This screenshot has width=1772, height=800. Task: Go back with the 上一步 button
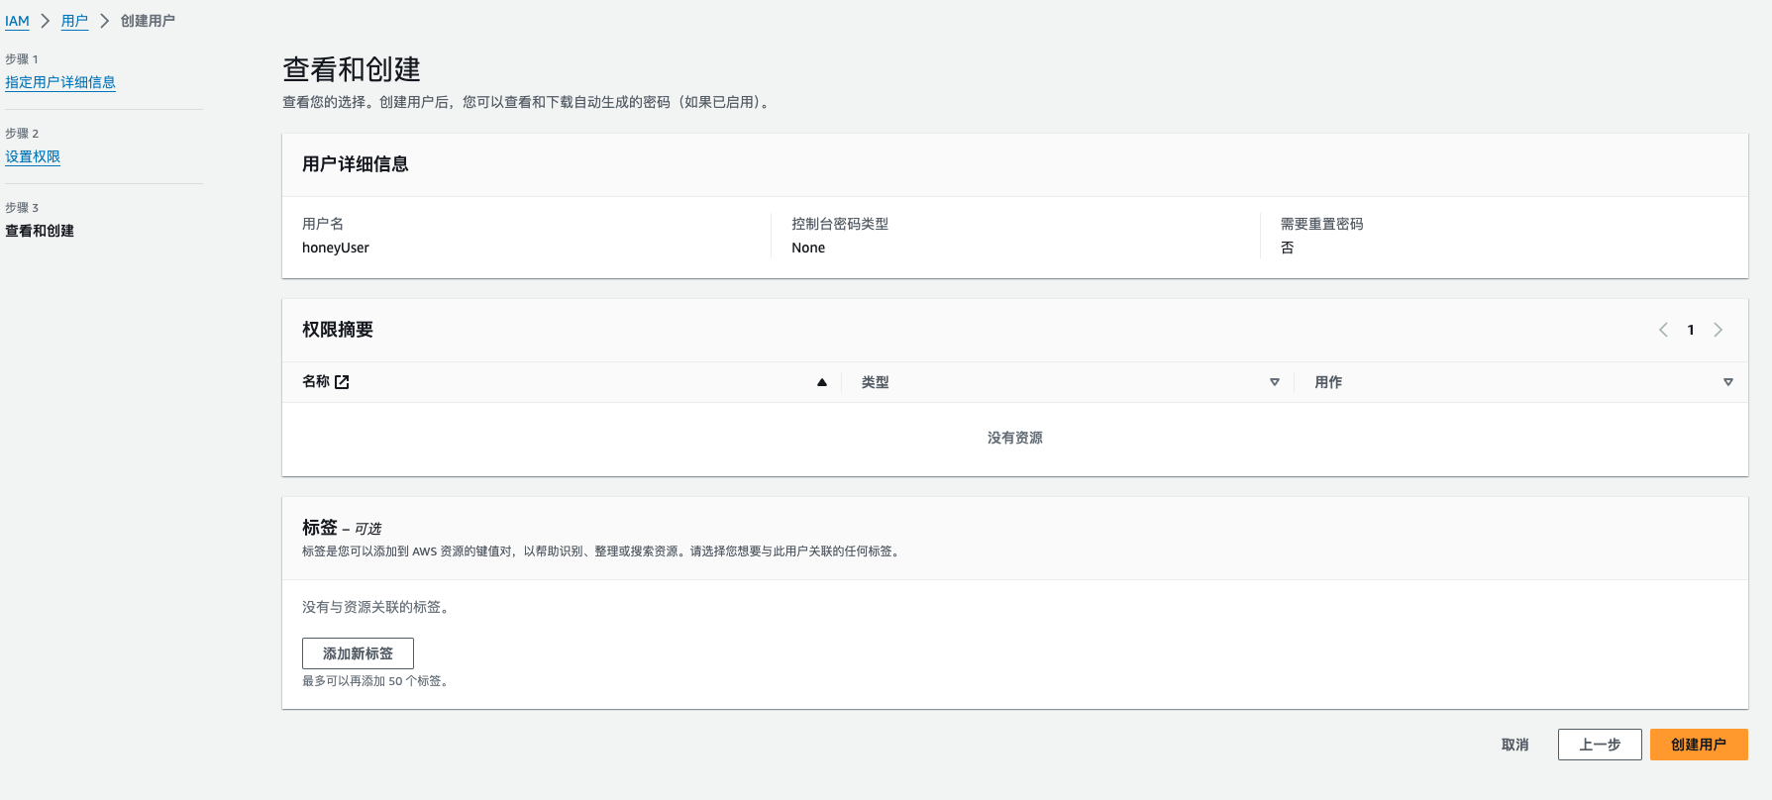click(x=1600, y=745)
